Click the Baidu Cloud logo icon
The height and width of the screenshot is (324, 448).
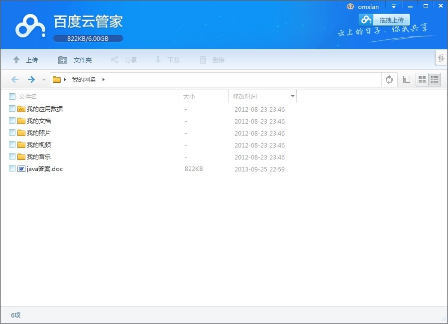click(30, 26)
